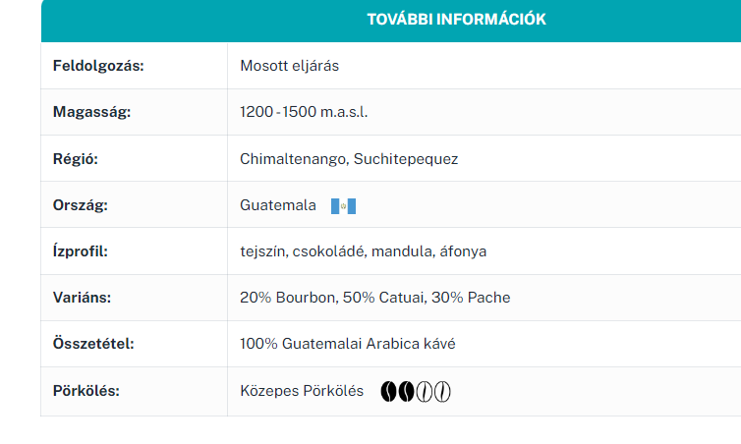
Task: Click 100% Guatemalai Arabica kávé text
Action: point(347,344)
